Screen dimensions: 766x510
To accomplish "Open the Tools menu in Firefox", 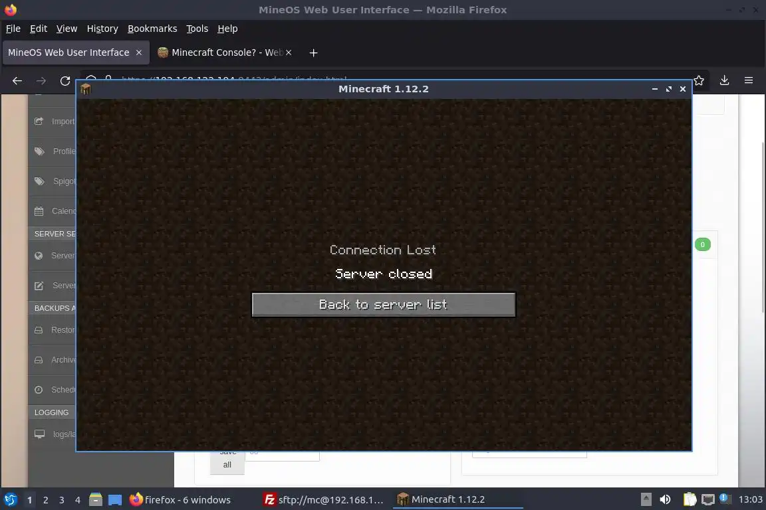I will [197, 29].
